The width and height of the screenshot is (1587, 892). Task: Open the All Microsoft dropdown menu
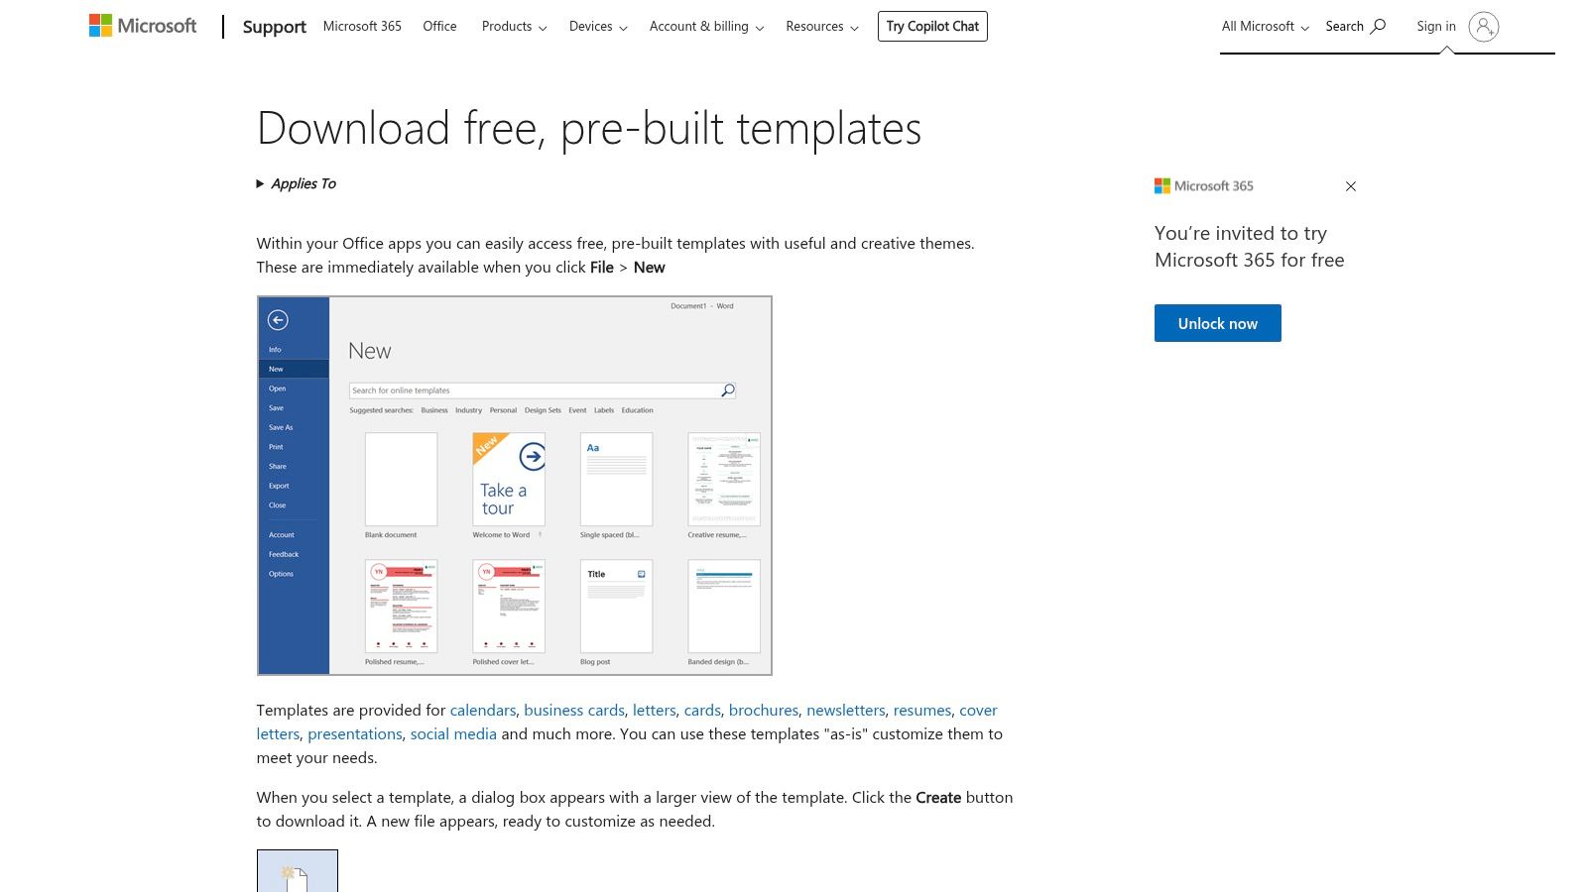[x=1265, y=27]
